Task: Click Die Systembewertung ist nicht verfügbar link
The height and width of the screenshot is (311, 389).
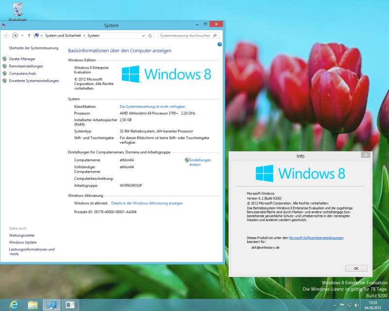Action: [x=153, y=106]
